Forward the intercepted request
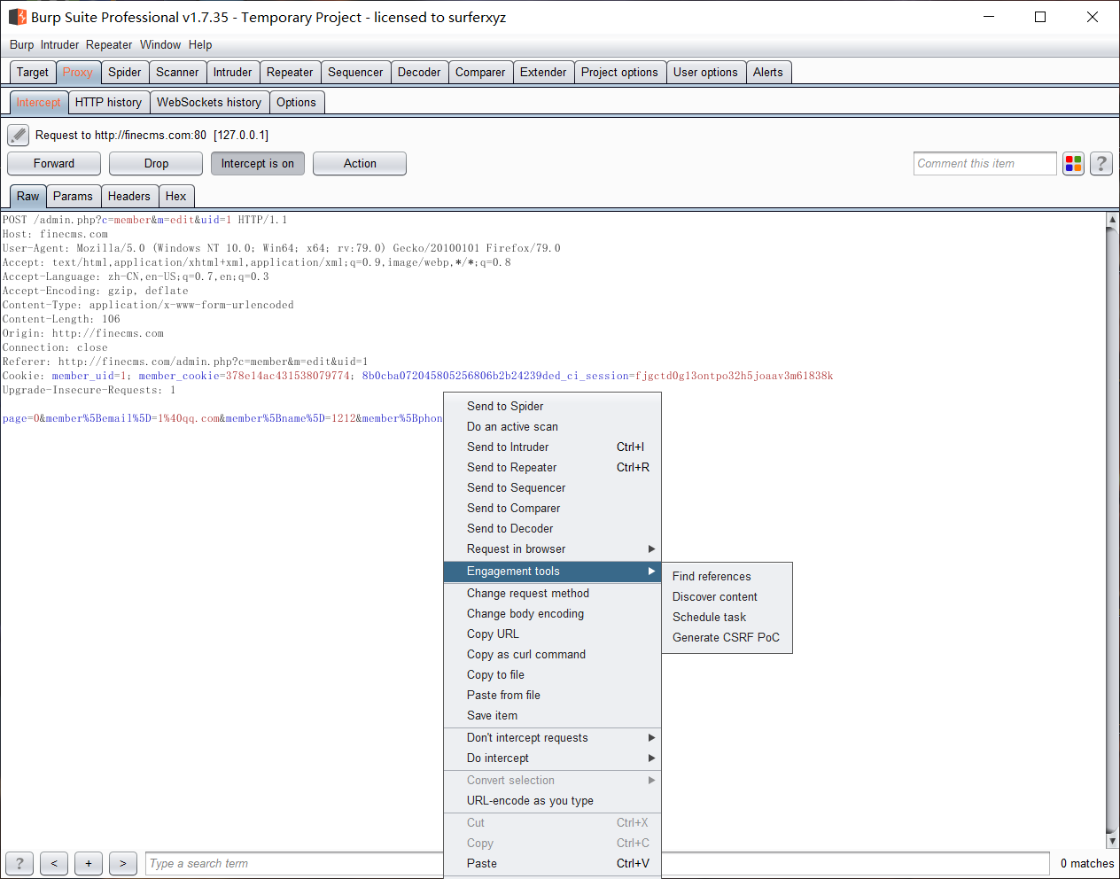1120x879 pixels. pyautogui.click(x=54, y=163)
